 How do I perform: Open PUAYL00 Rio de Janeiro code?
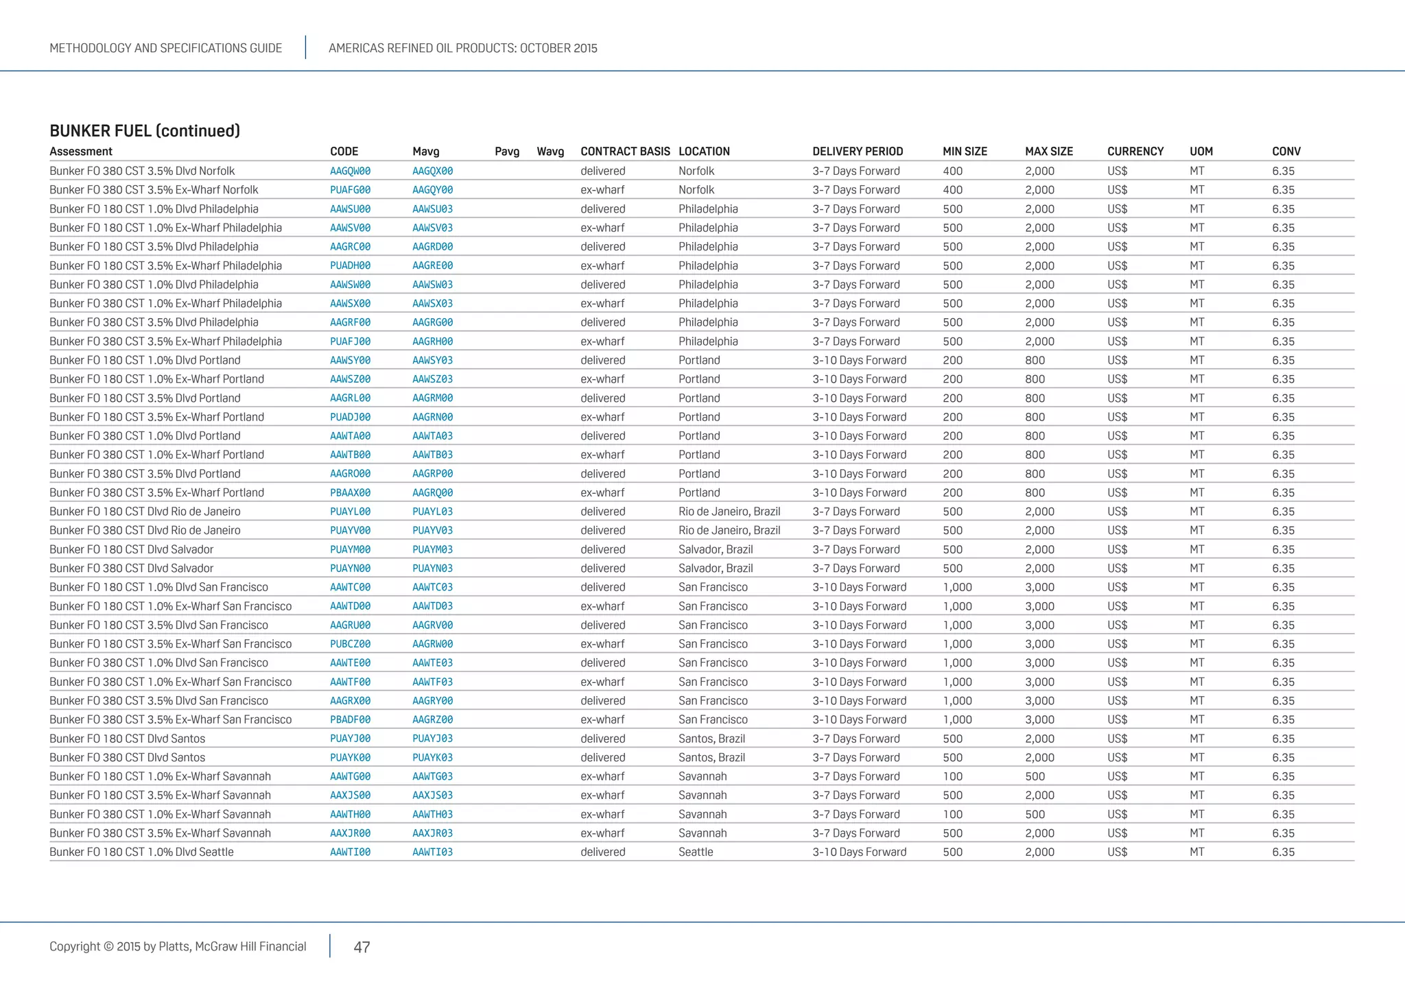(x=350, y=512)
